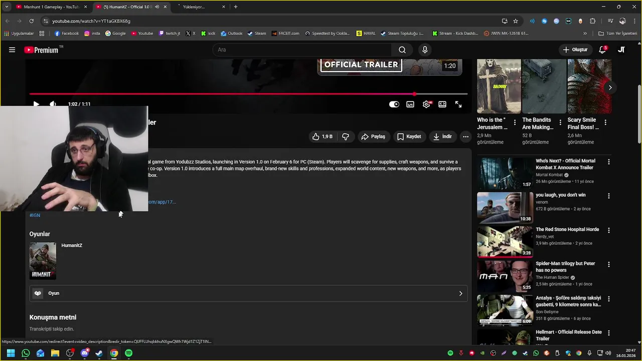Play the video
The width and height of the screenshot is (642, 361).
pyautogui.click(x=36, y=104)
